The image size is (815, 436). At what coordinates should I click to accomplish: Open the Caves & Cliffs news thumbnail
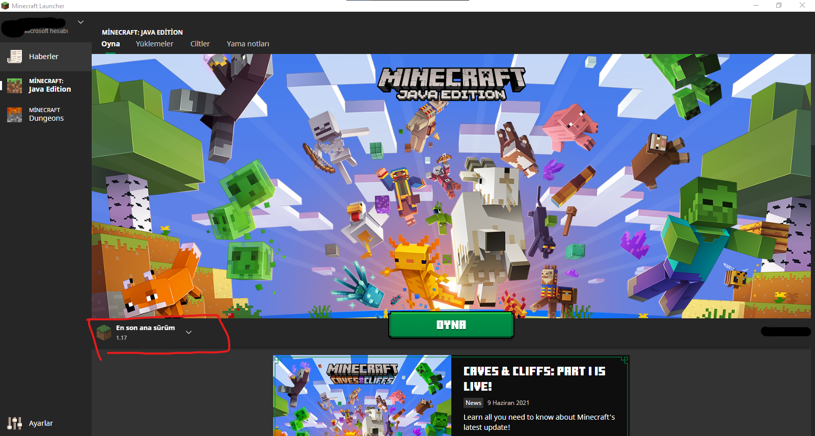tap(362, 396)
